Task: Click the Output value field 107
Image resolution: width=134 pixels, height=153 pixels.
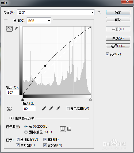Action: (13, 92)
